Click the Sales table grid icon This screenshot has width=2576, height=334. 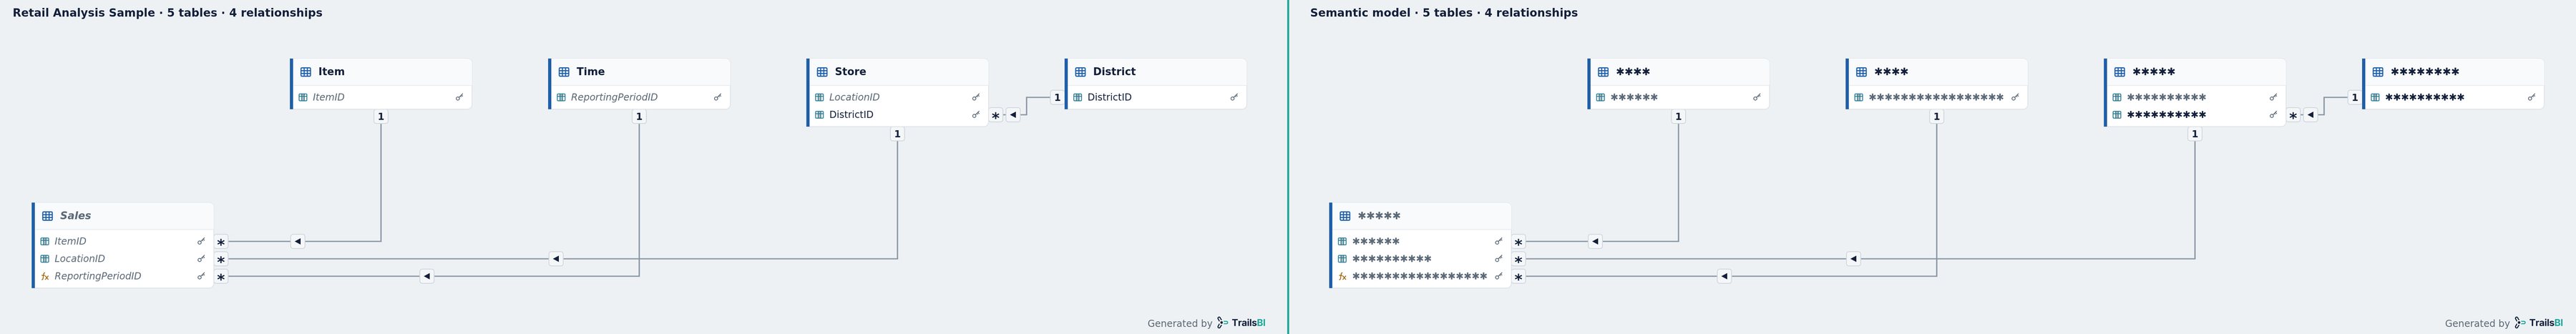[x=47, y=216]
